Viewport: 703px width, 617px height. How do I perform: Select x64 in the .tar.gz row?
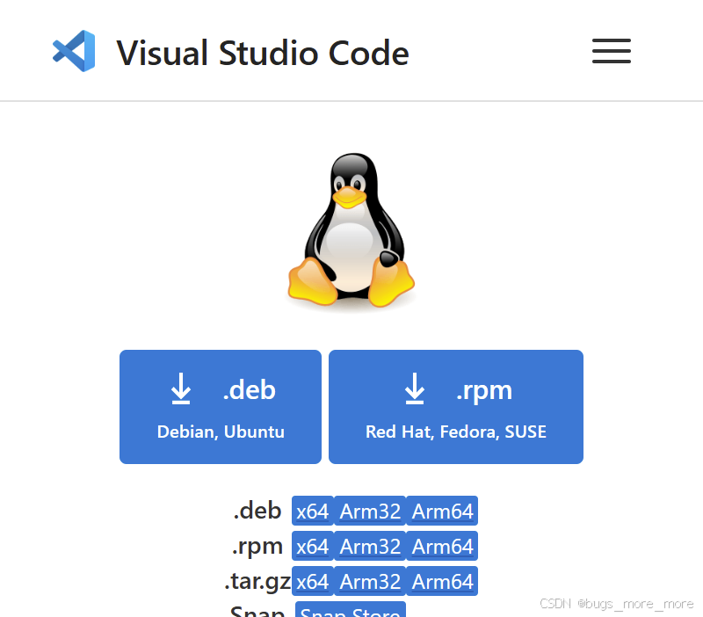313,582
